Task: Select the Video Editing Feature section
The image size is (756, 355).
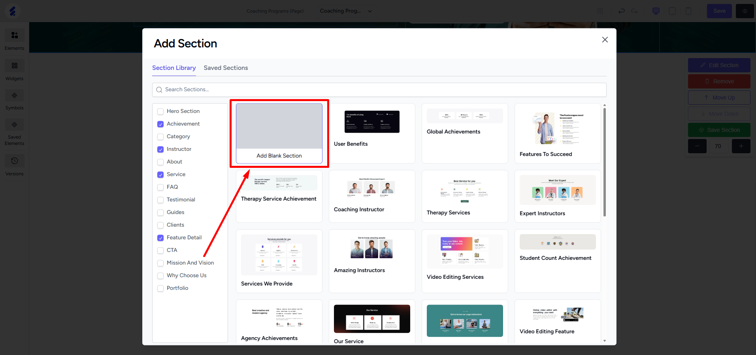Action: tap(558, 322)
